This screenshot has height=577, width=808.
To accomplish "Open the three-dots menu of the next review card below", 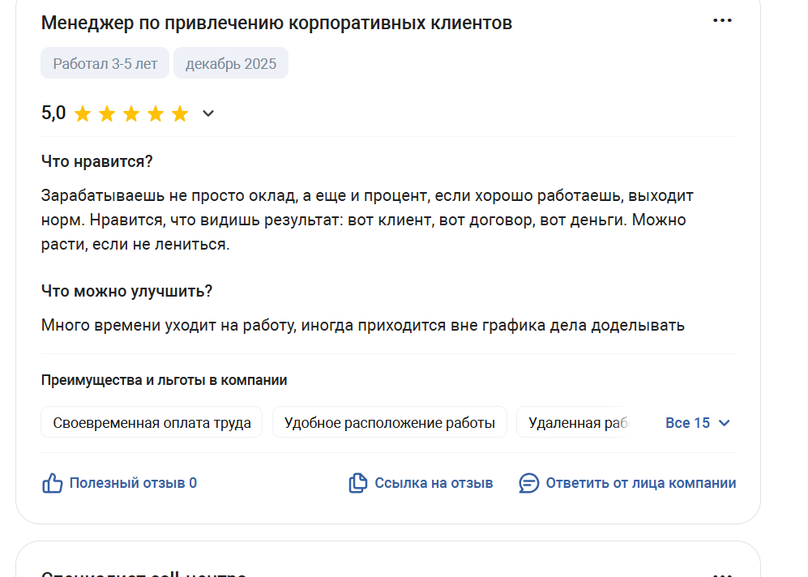I will coord(722,574).
